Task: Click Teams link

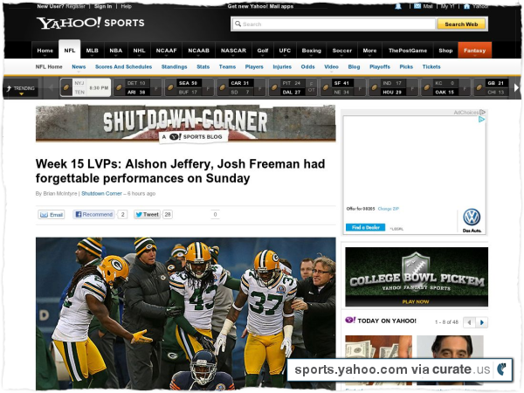Action: (x=227, y=67)
